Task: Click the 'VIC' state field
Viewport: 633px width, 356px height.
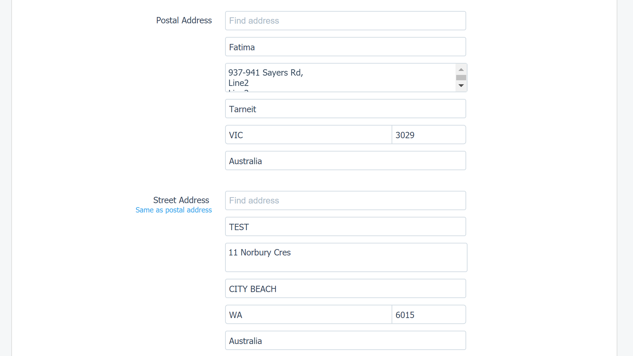Action: click(309, 135)
